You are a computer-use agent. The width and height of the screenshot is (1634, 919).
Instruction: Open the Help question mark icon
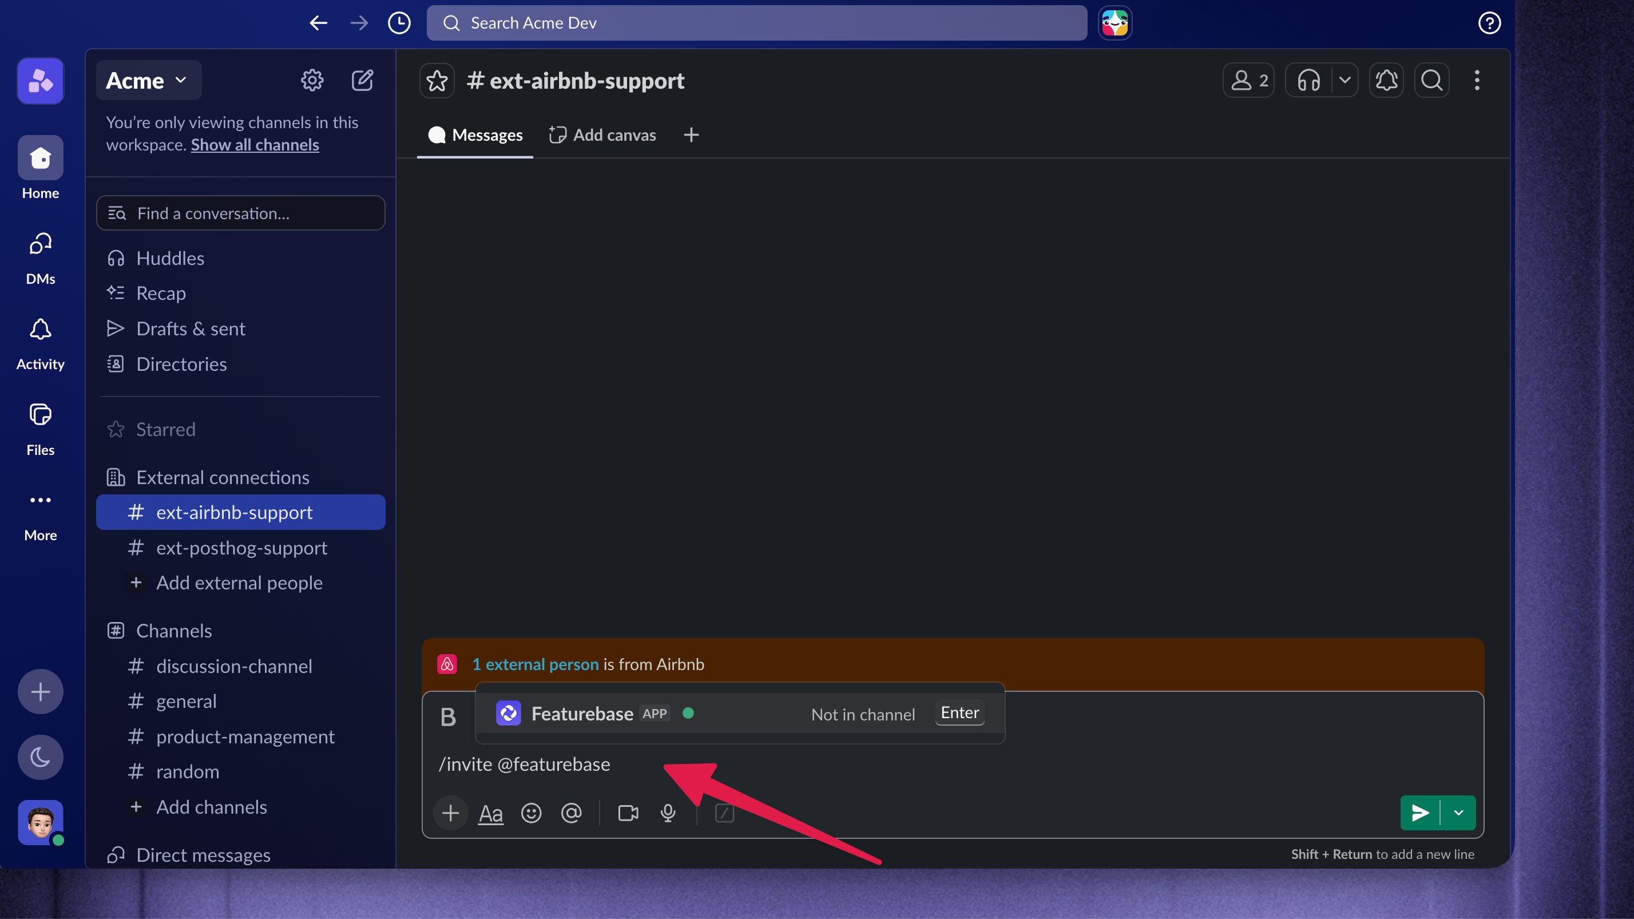click(1489, 23)
